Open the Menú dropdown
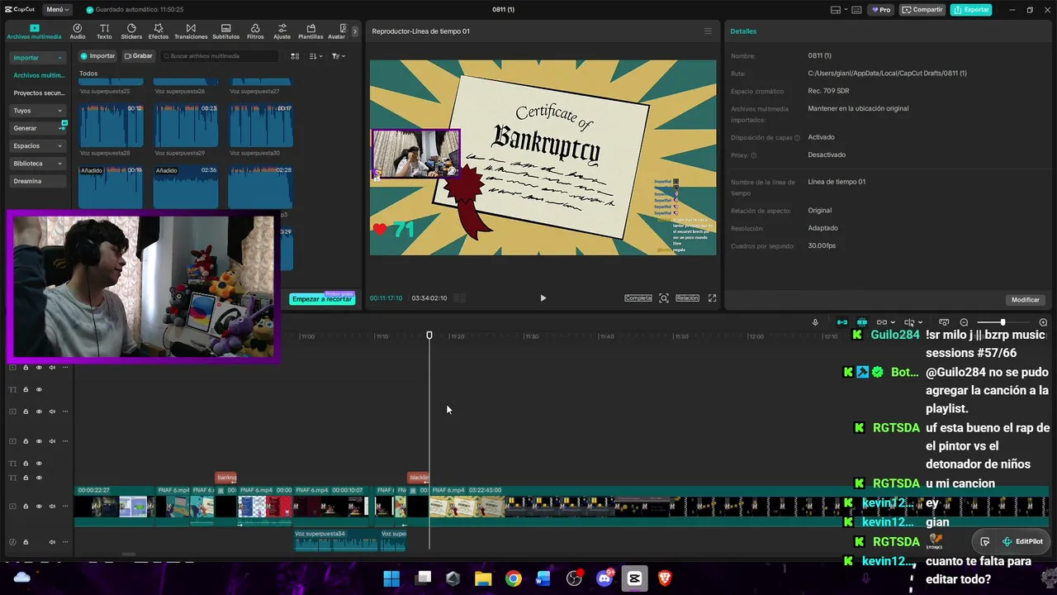Screen dimensions: 1057x595 pyautogui.click(x=58, y=9)
